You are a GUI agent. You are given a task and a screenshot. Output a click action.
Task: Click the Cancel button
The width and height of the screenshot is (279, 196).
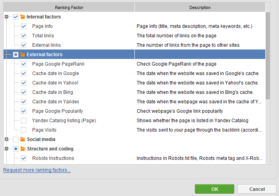257,189
